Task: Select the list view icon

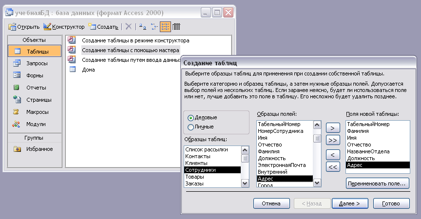Action: 165,27
